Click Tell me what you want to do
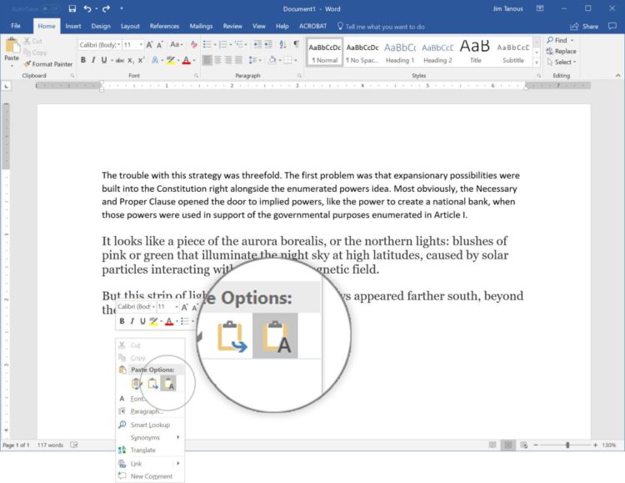 (381, 27)
